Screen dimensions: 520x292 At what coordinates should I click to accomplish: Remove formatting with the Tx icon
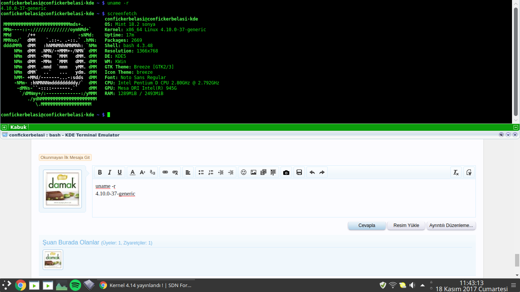456,172
